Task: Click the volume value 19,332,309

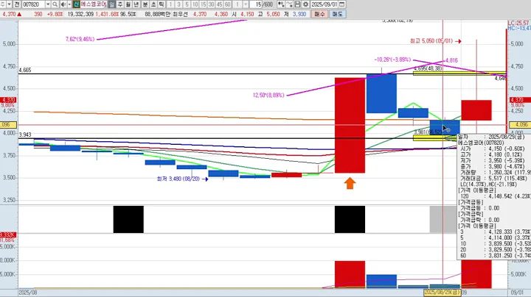Action: pos(80,14)
